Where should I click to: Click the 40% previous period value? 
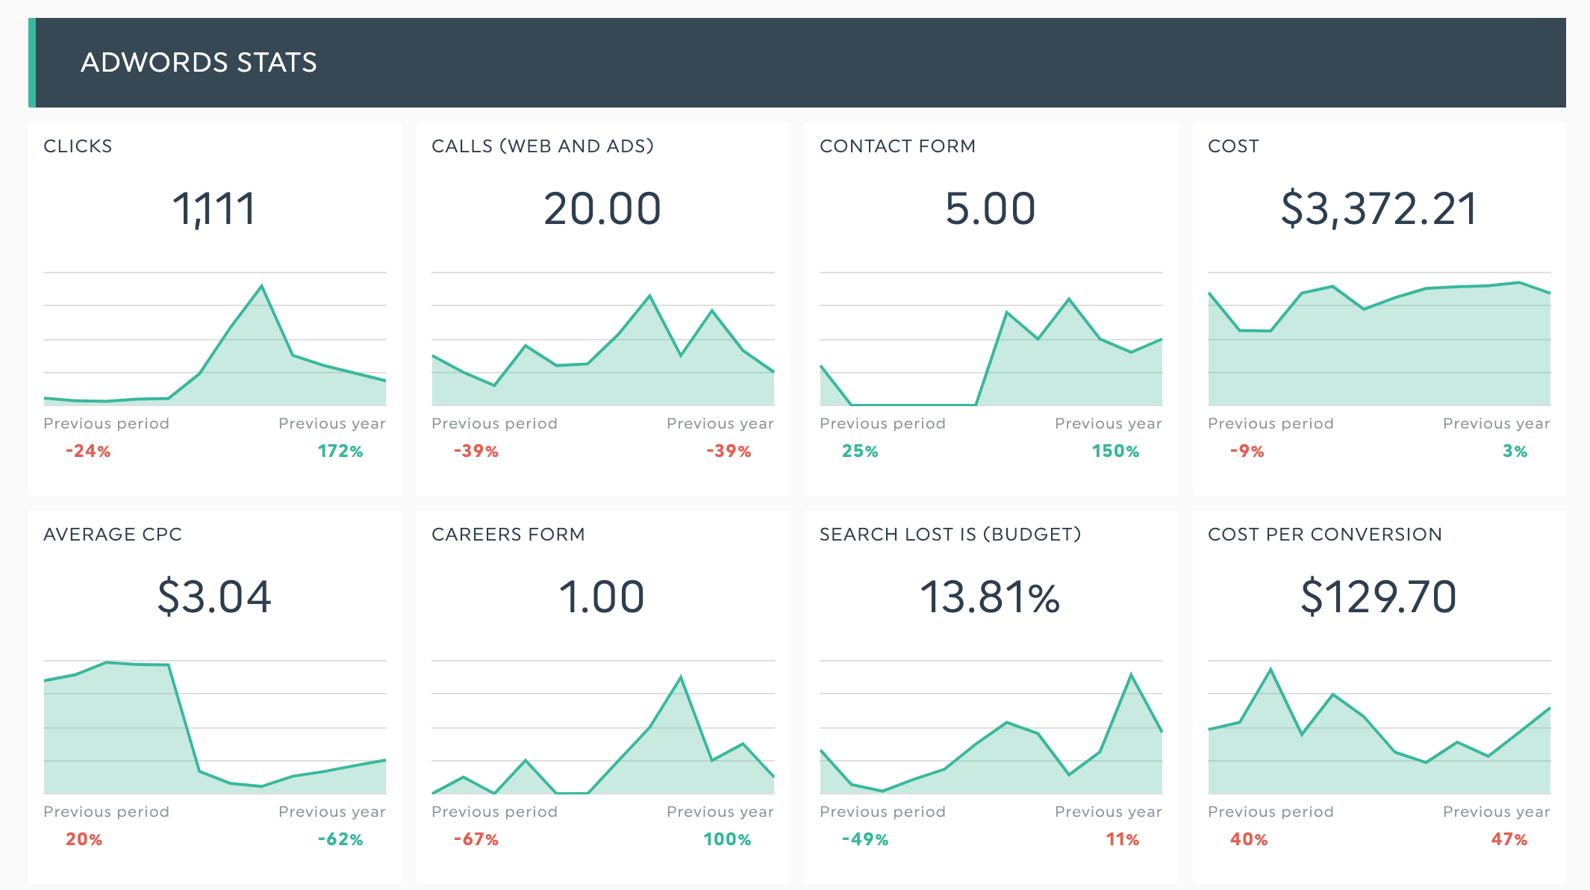click(1249, 839)
